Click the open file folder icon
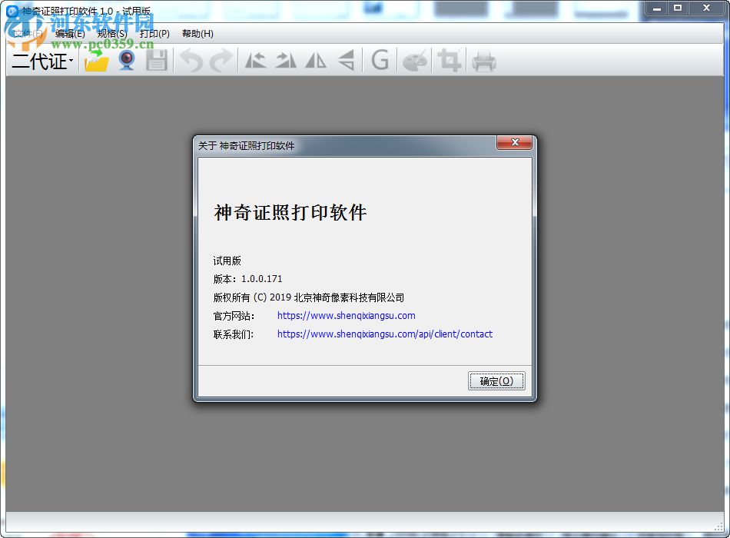730x538 pixels. [95, 61]
